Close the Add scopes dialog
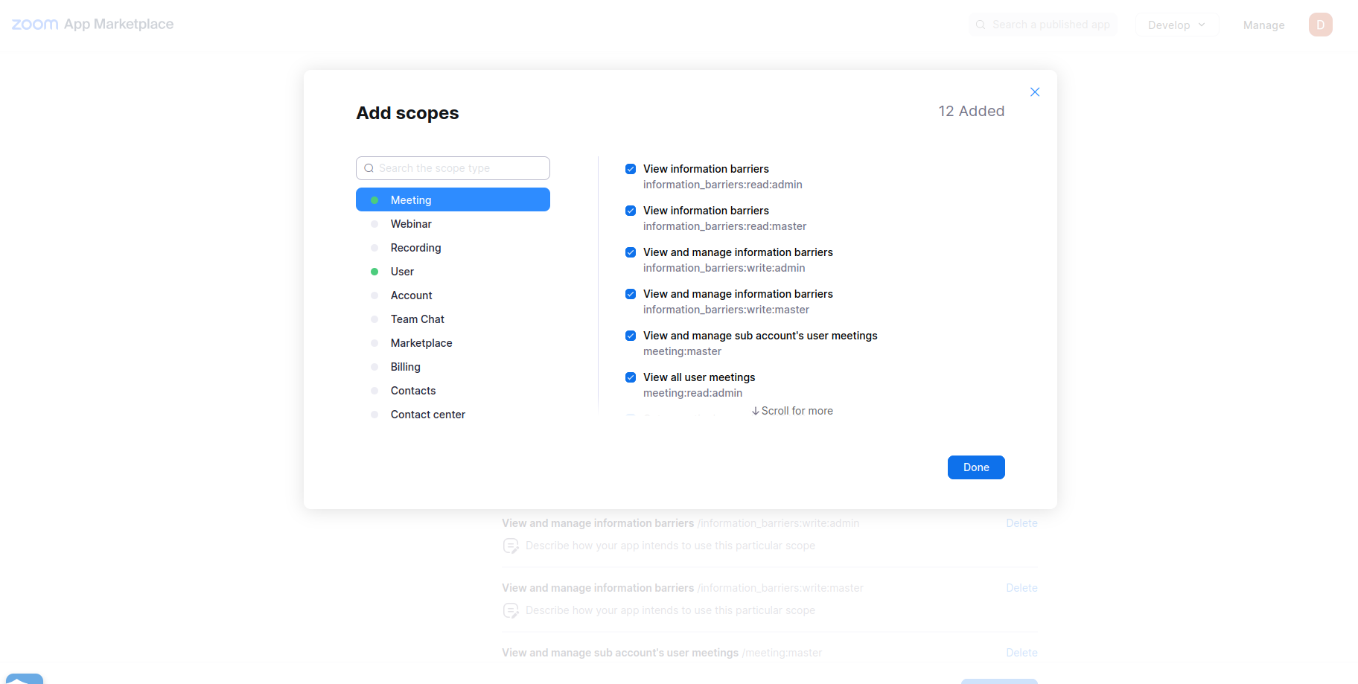This screenshot has width=1358, height=684. tap(1035, 92)
